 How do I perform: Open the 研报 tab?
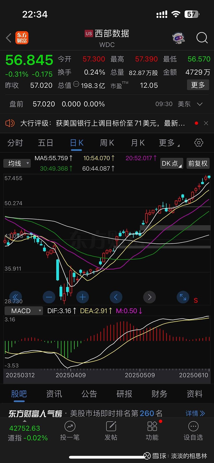[124, 394]
